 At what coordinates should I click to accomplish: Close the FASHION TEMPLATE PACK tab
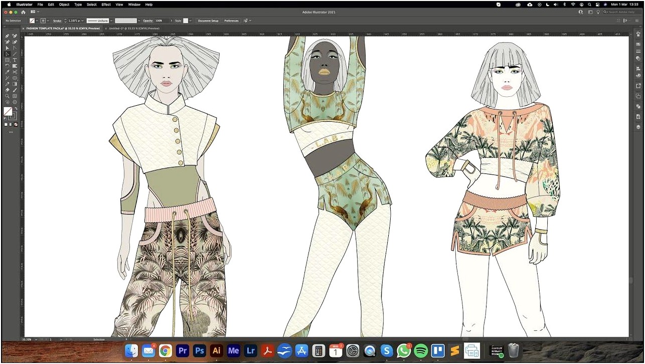[23, 29]
